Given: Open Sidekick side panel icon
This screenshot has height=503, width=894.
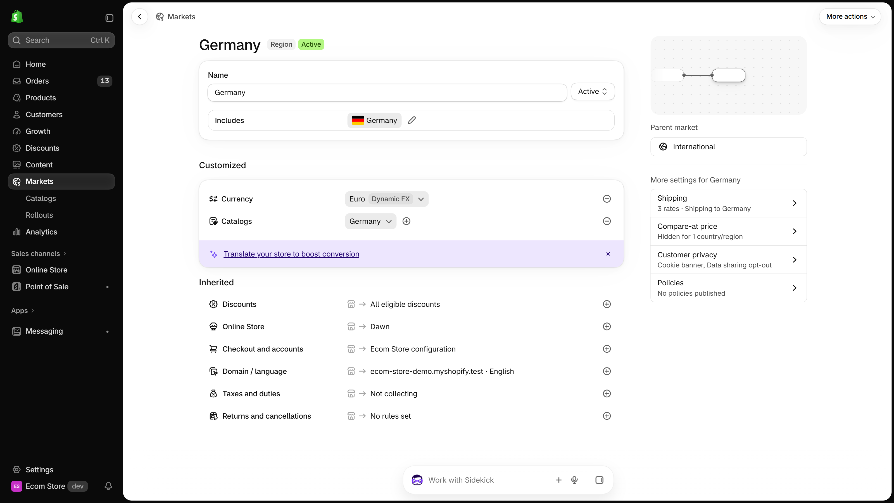Looking at the screenshot, I should 599,480.
